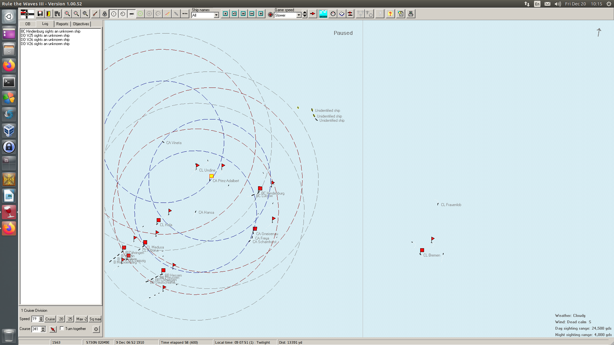Click the Cruise speed button
The image size is (614, 345).
(50, 319)
